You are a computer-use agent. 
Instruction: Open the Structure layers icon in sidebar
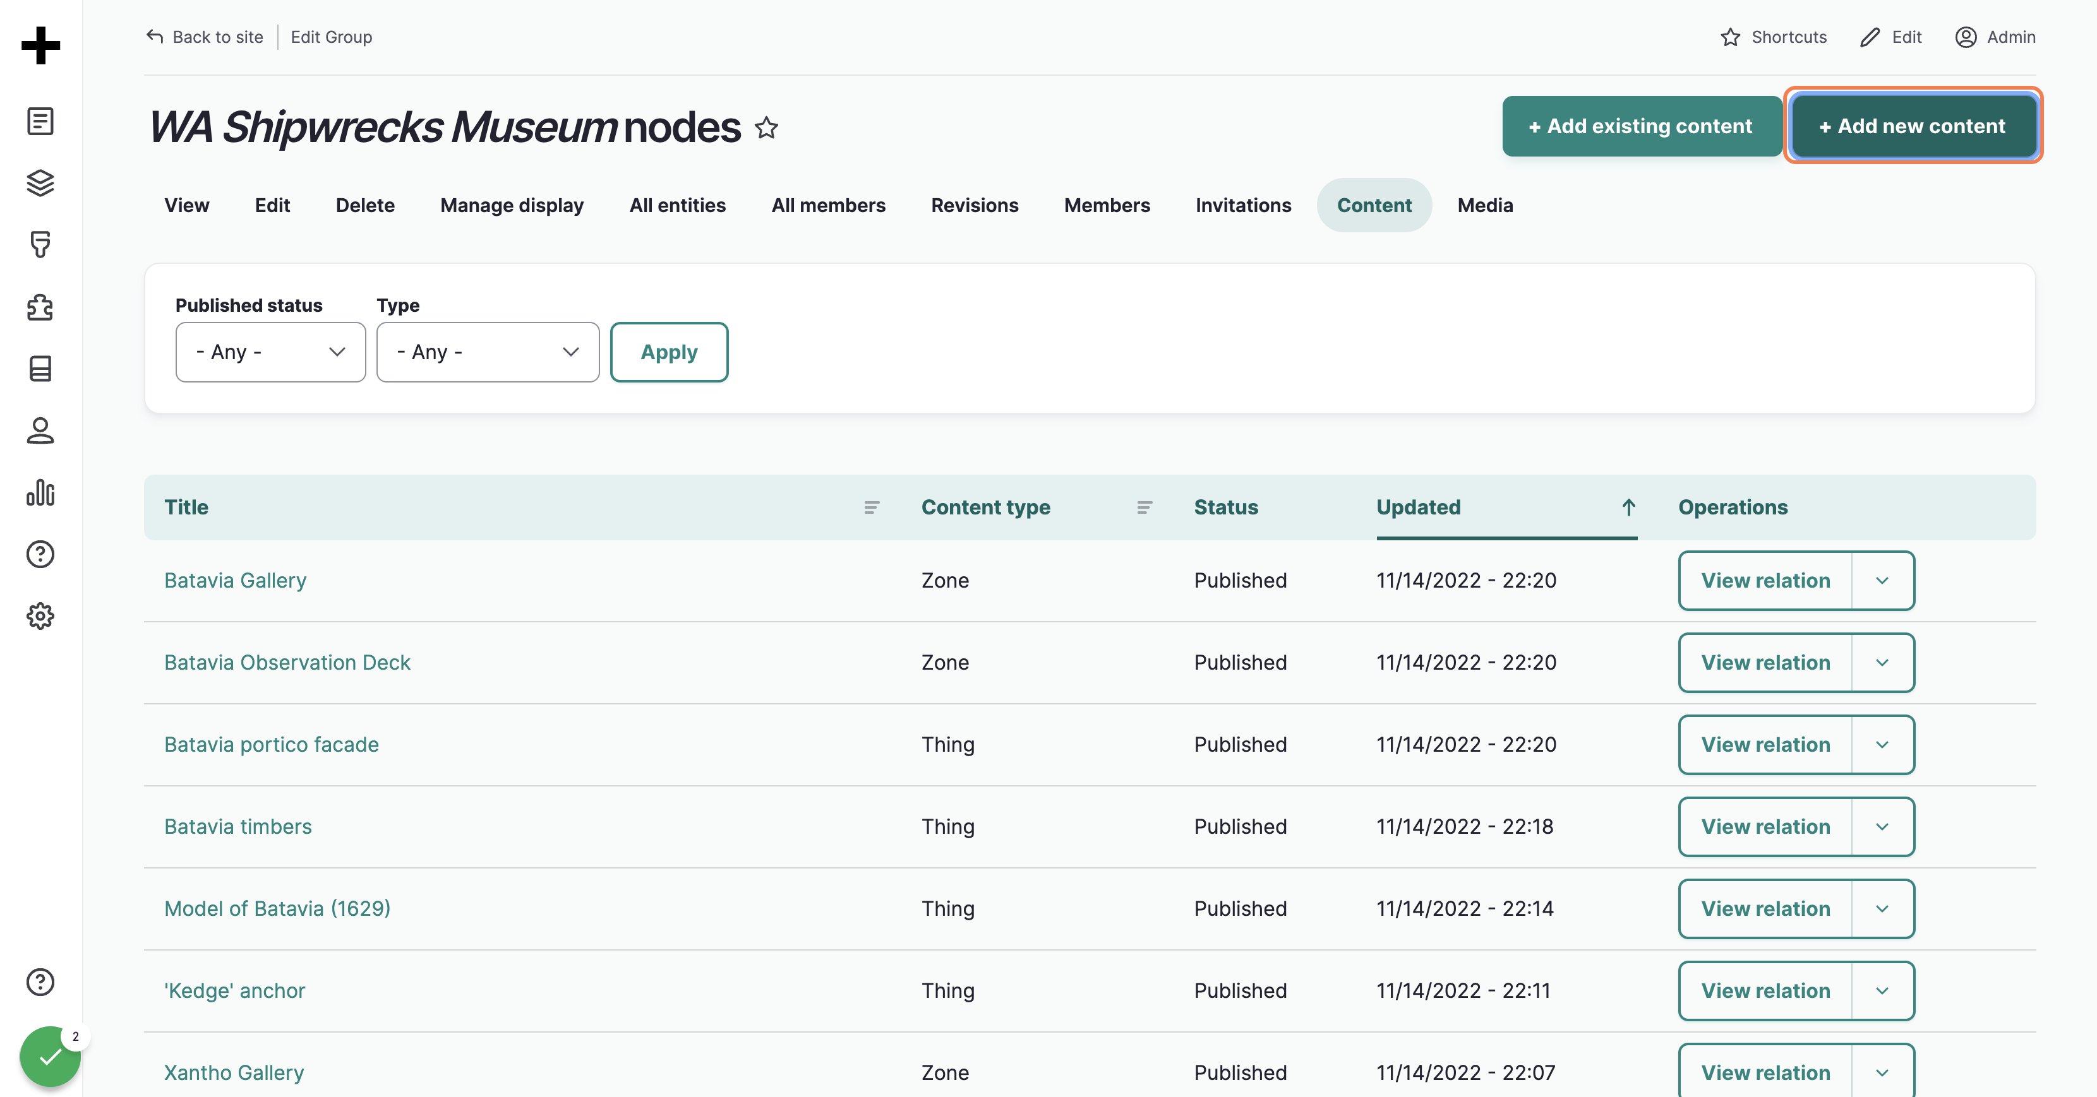tap(40, 183)
